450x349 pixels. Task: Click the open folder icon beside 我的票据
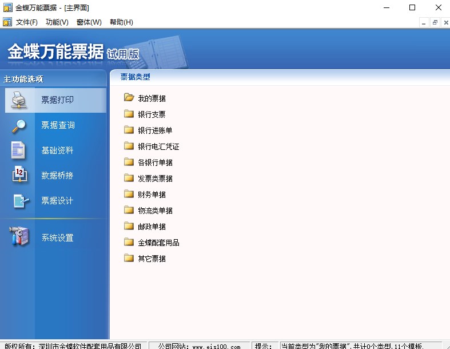click(129, 98)
